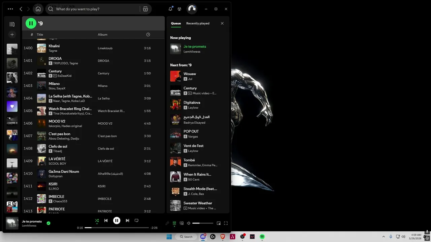Viewport: 431px width, 242px height.
Task: Open Spotify's three-dot main menu
Action: pos(10,9)
